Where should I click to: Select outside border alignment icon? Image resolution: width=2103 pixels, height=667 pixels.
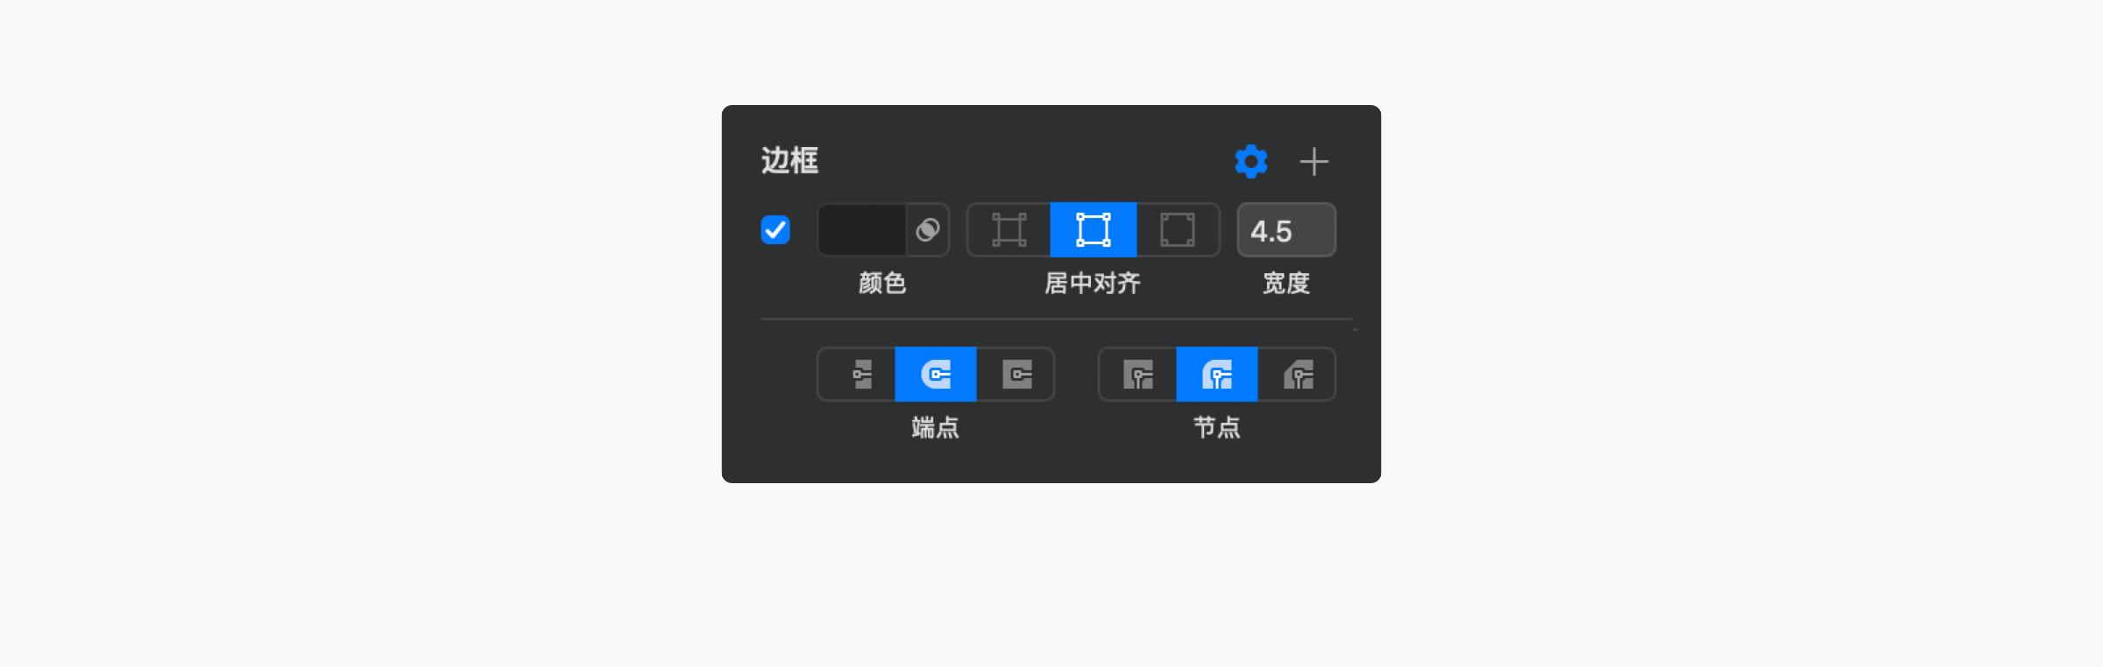(1178, 229)
